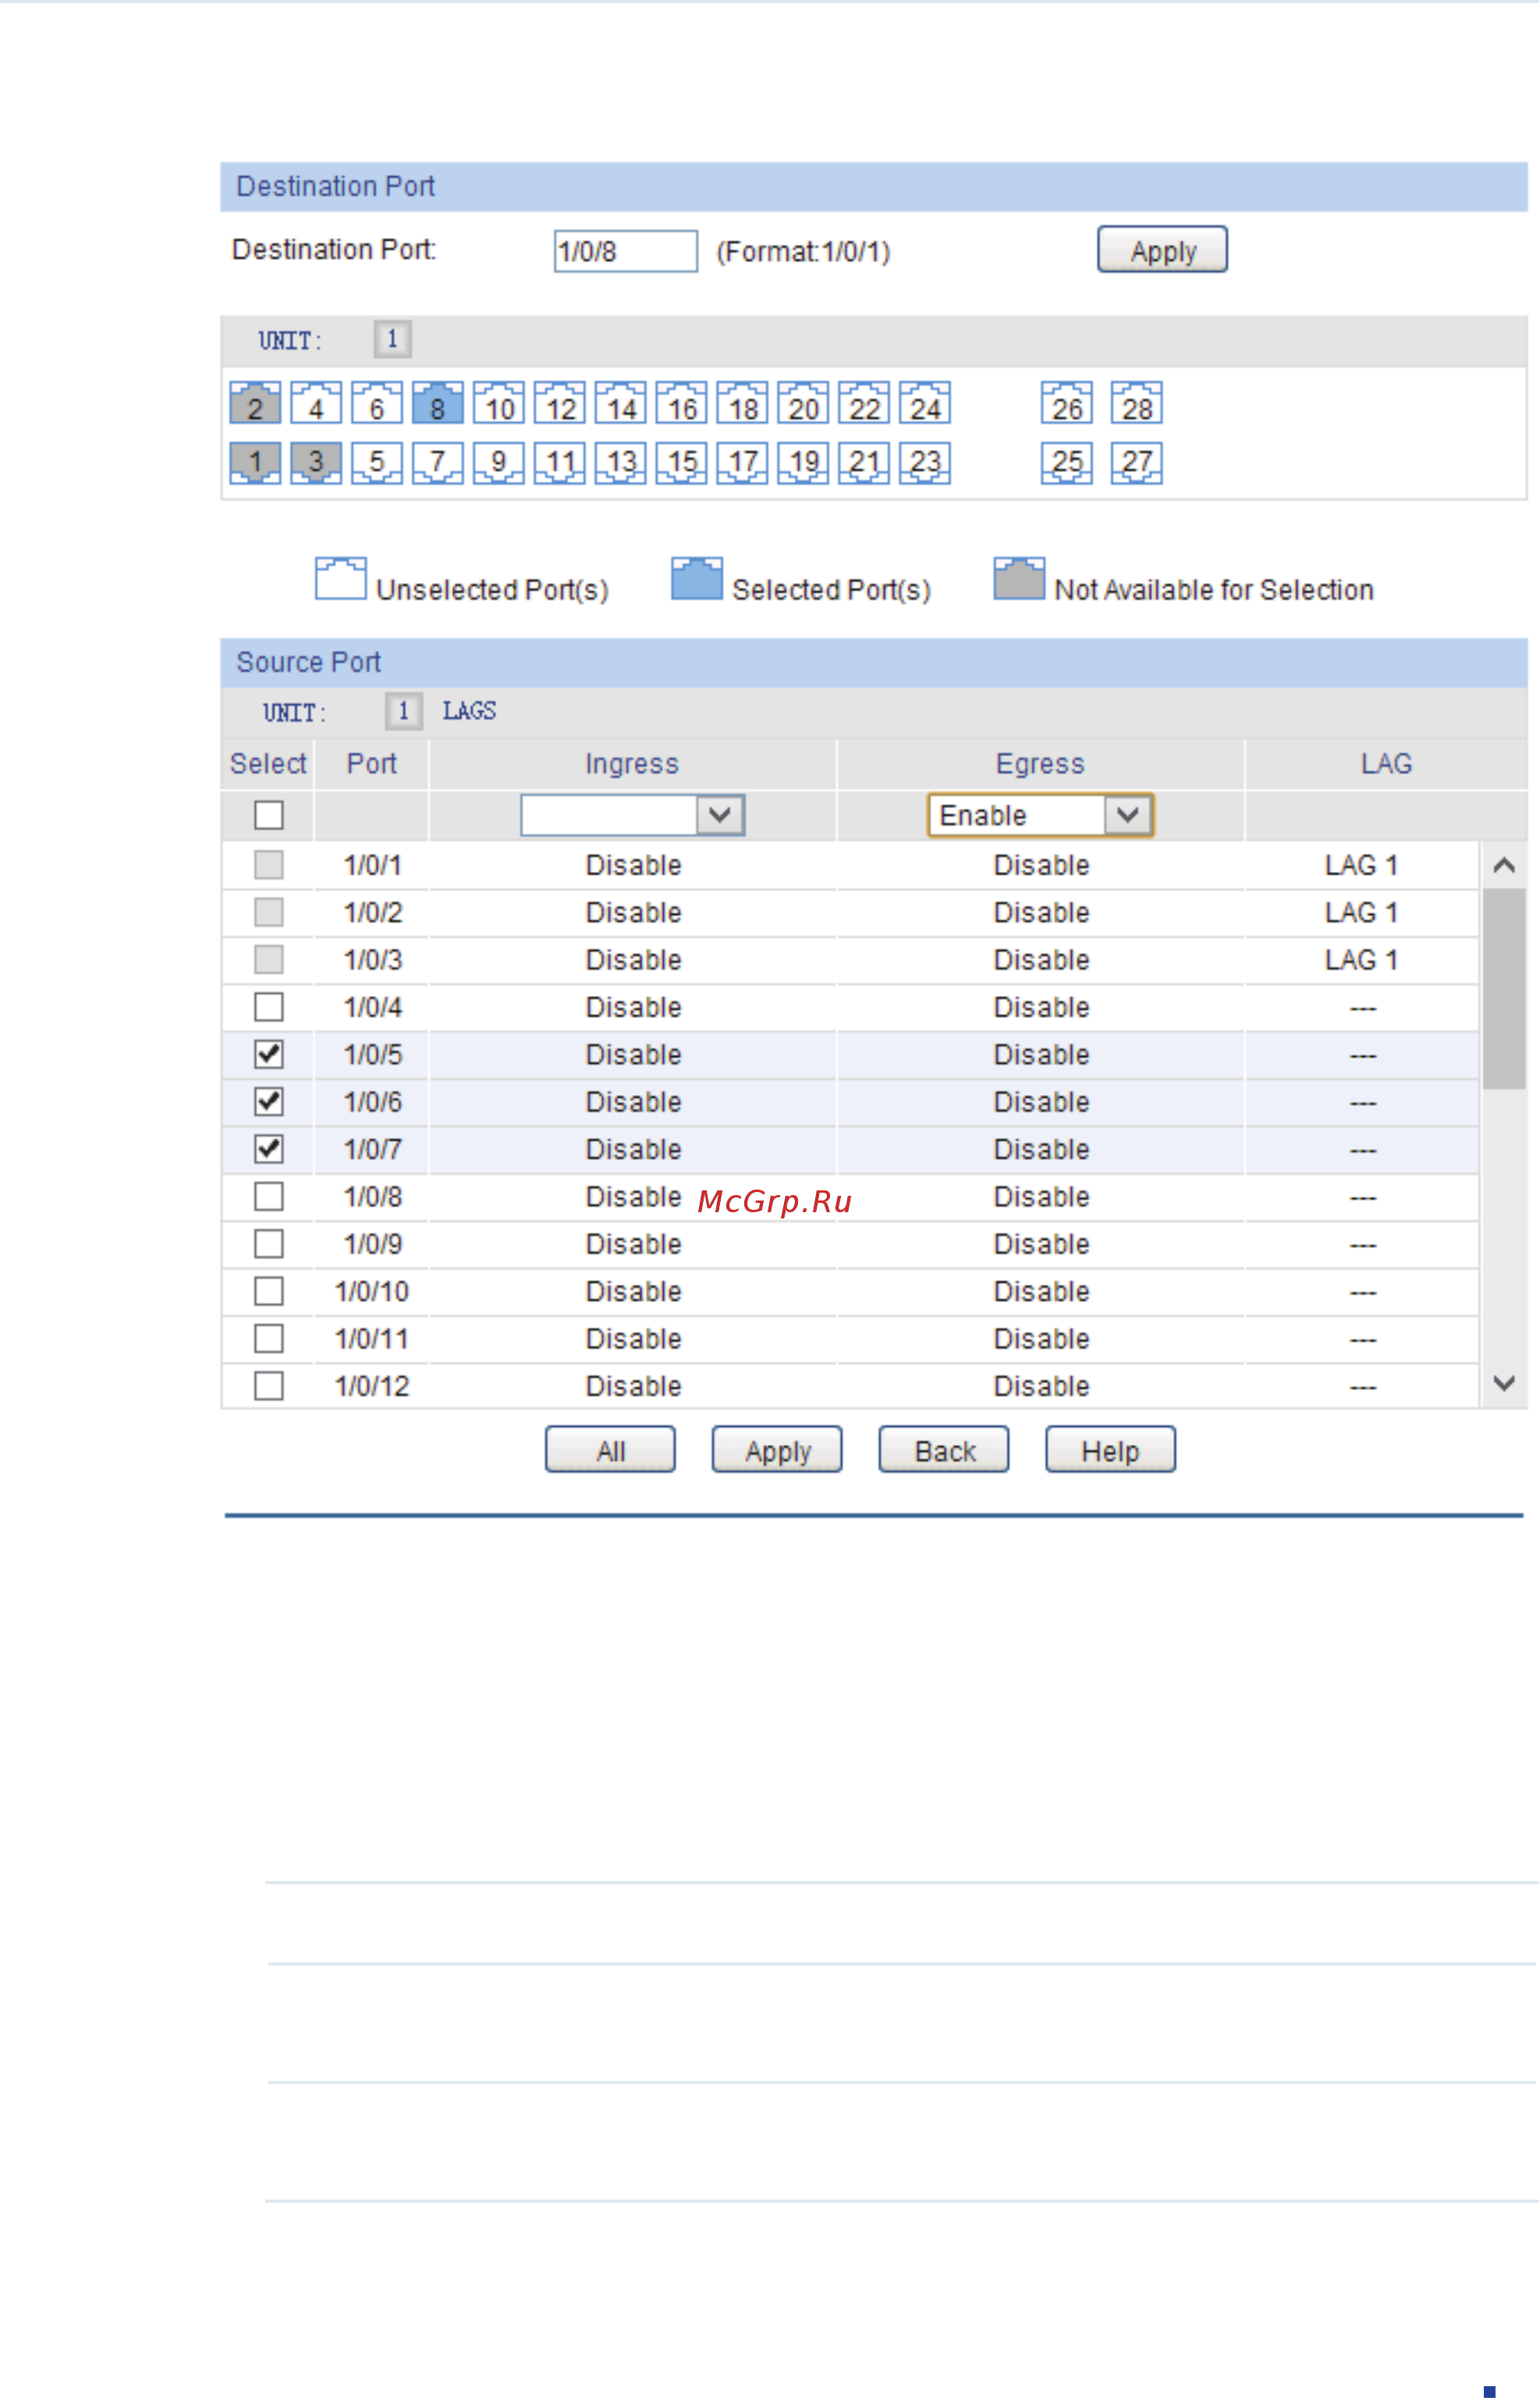Select port 19 icon
This screenshot has width=1540, height=2401.
804,463
